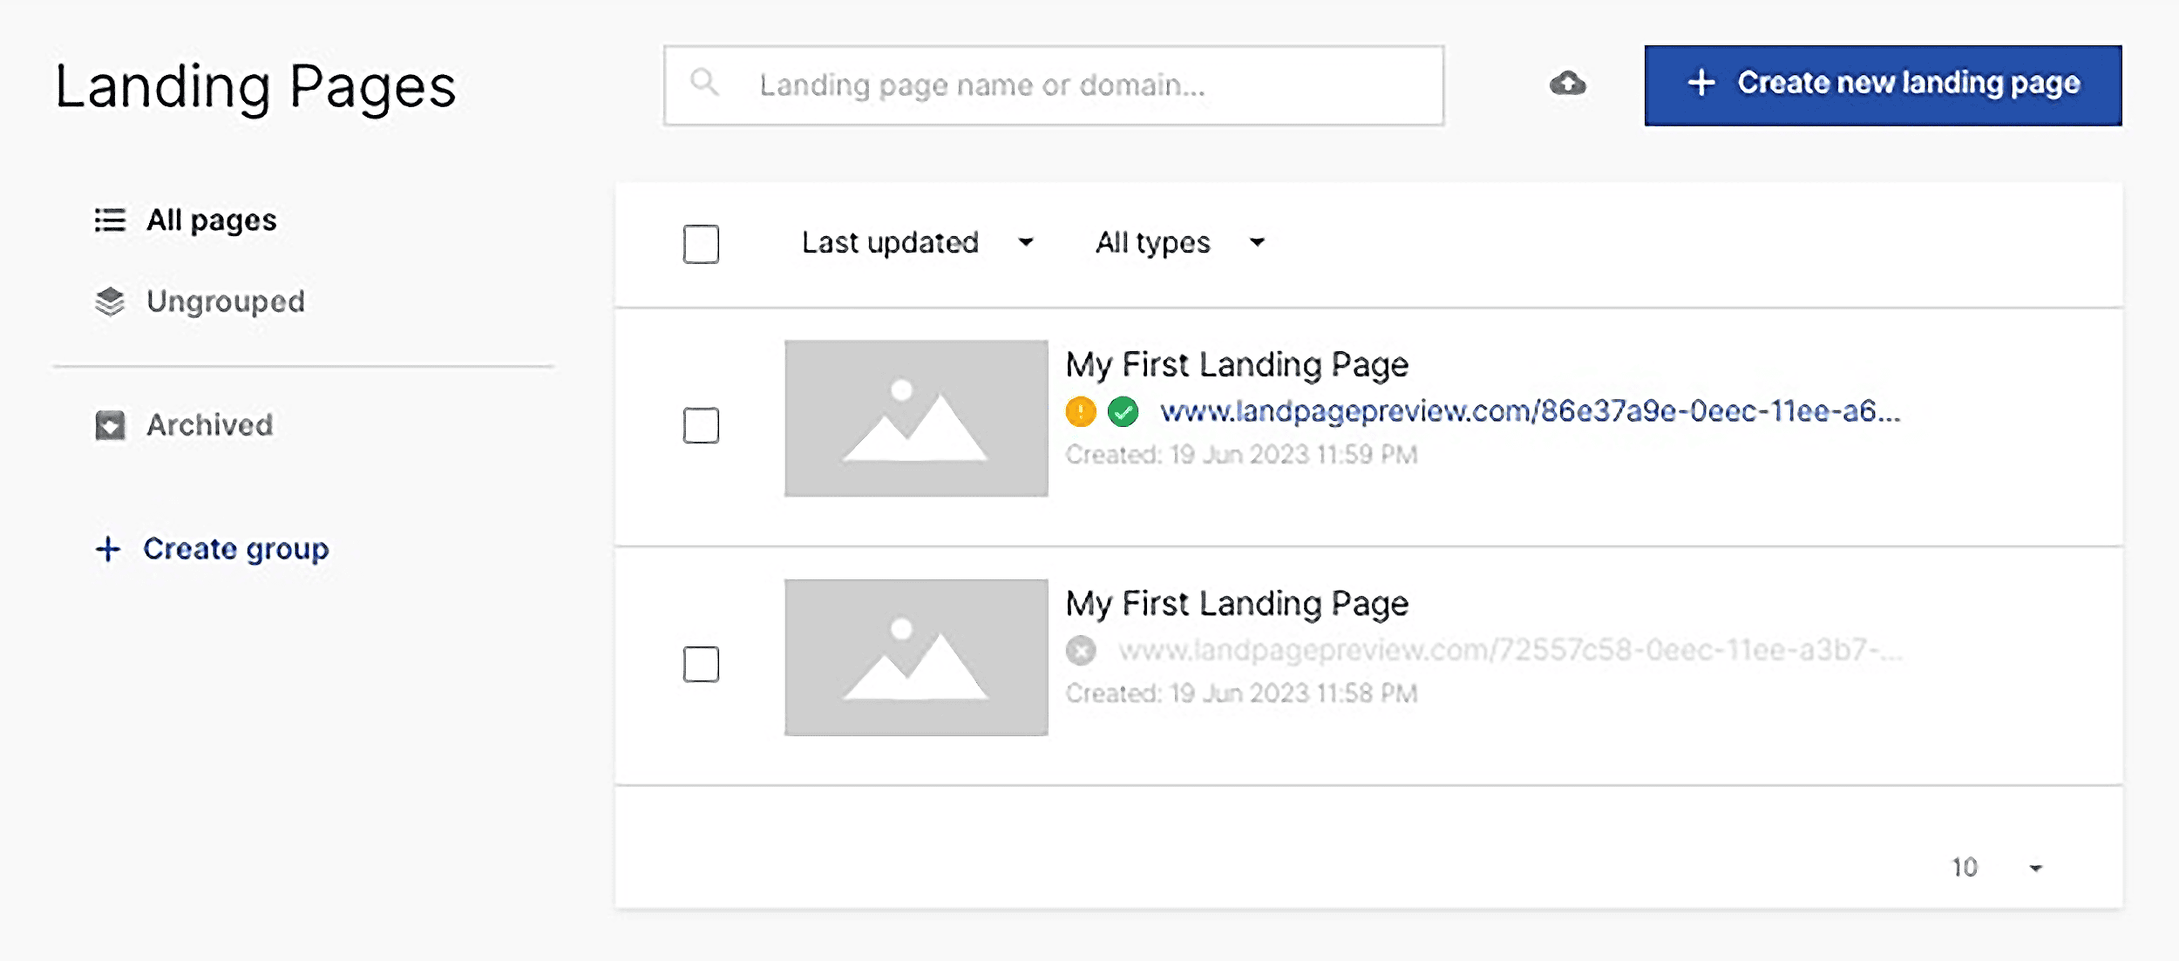Open the Archived pages section
Screen dimensions: 2179x961
[x=209, y=425]
